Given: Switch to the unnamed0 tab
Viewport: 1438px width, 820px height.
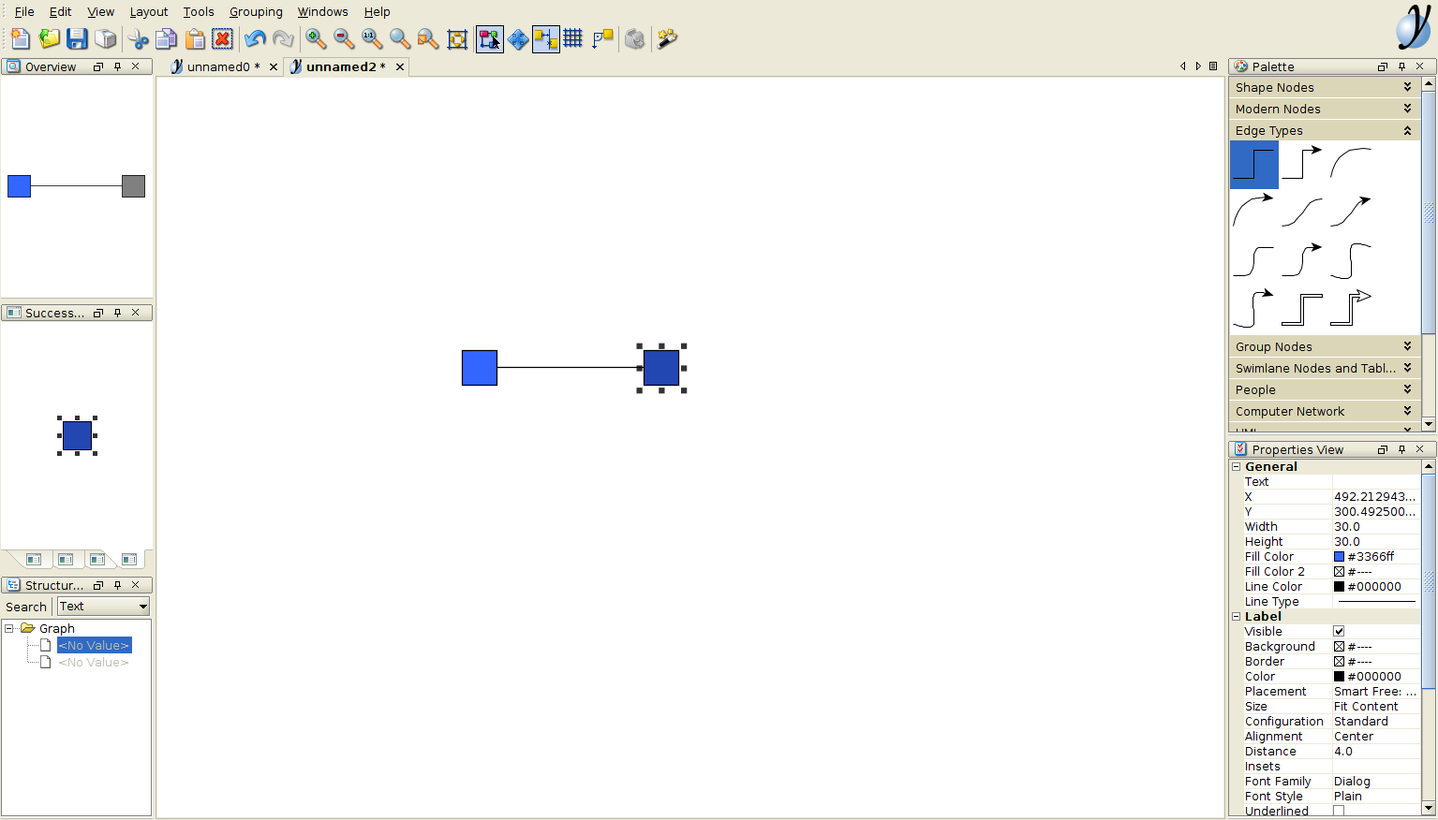Looking at the screenshot, I should point(218,67).
